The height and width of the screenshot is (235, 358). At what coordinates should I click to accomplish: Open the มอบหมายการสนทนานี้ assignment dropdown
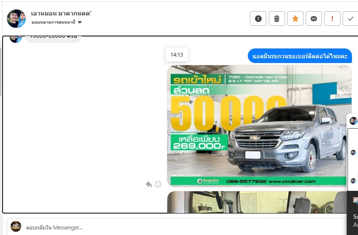click(x=57, y=22)
